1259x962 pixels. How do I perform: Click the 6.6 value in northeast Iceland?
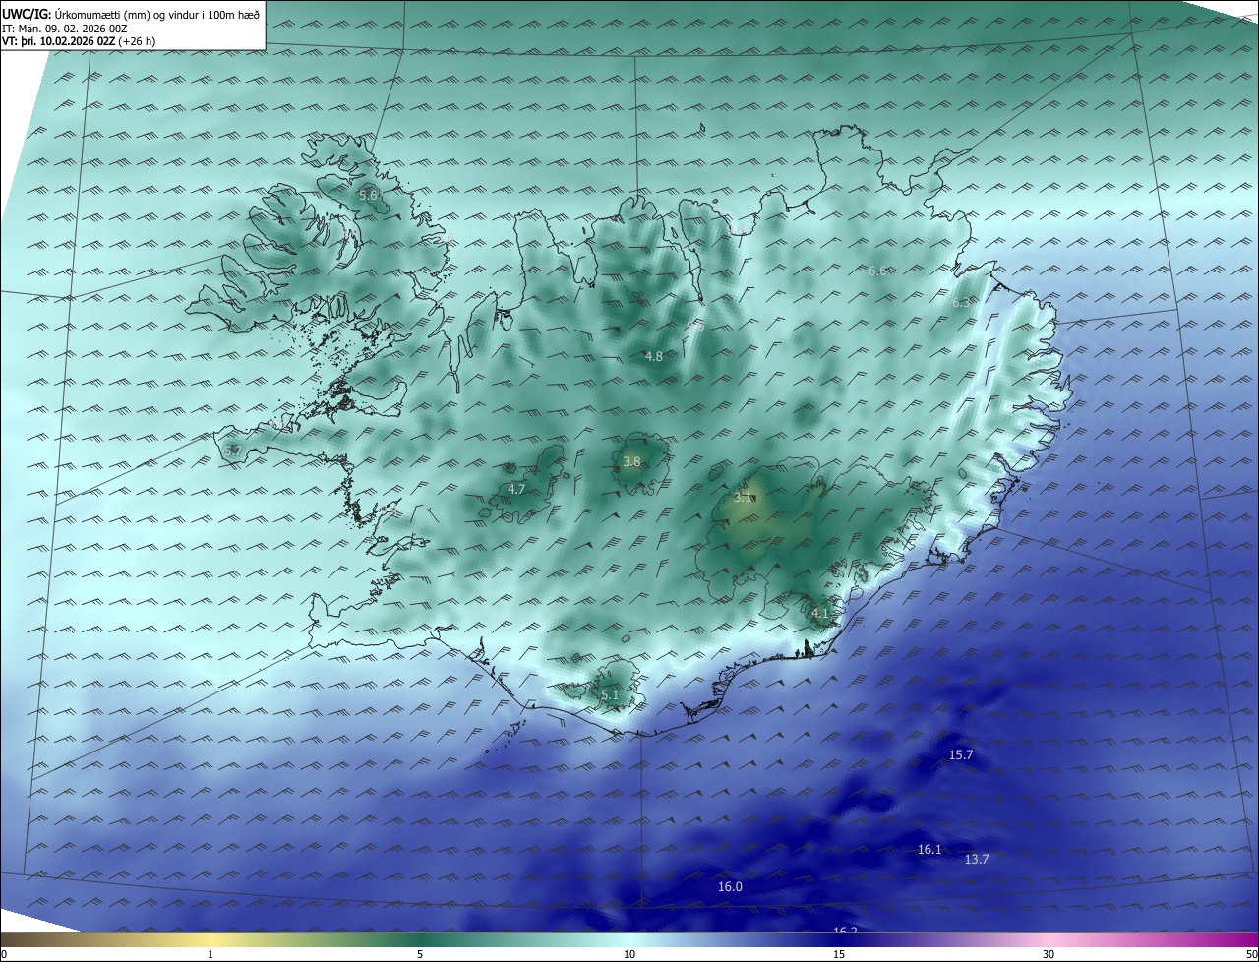coord(877,271)
